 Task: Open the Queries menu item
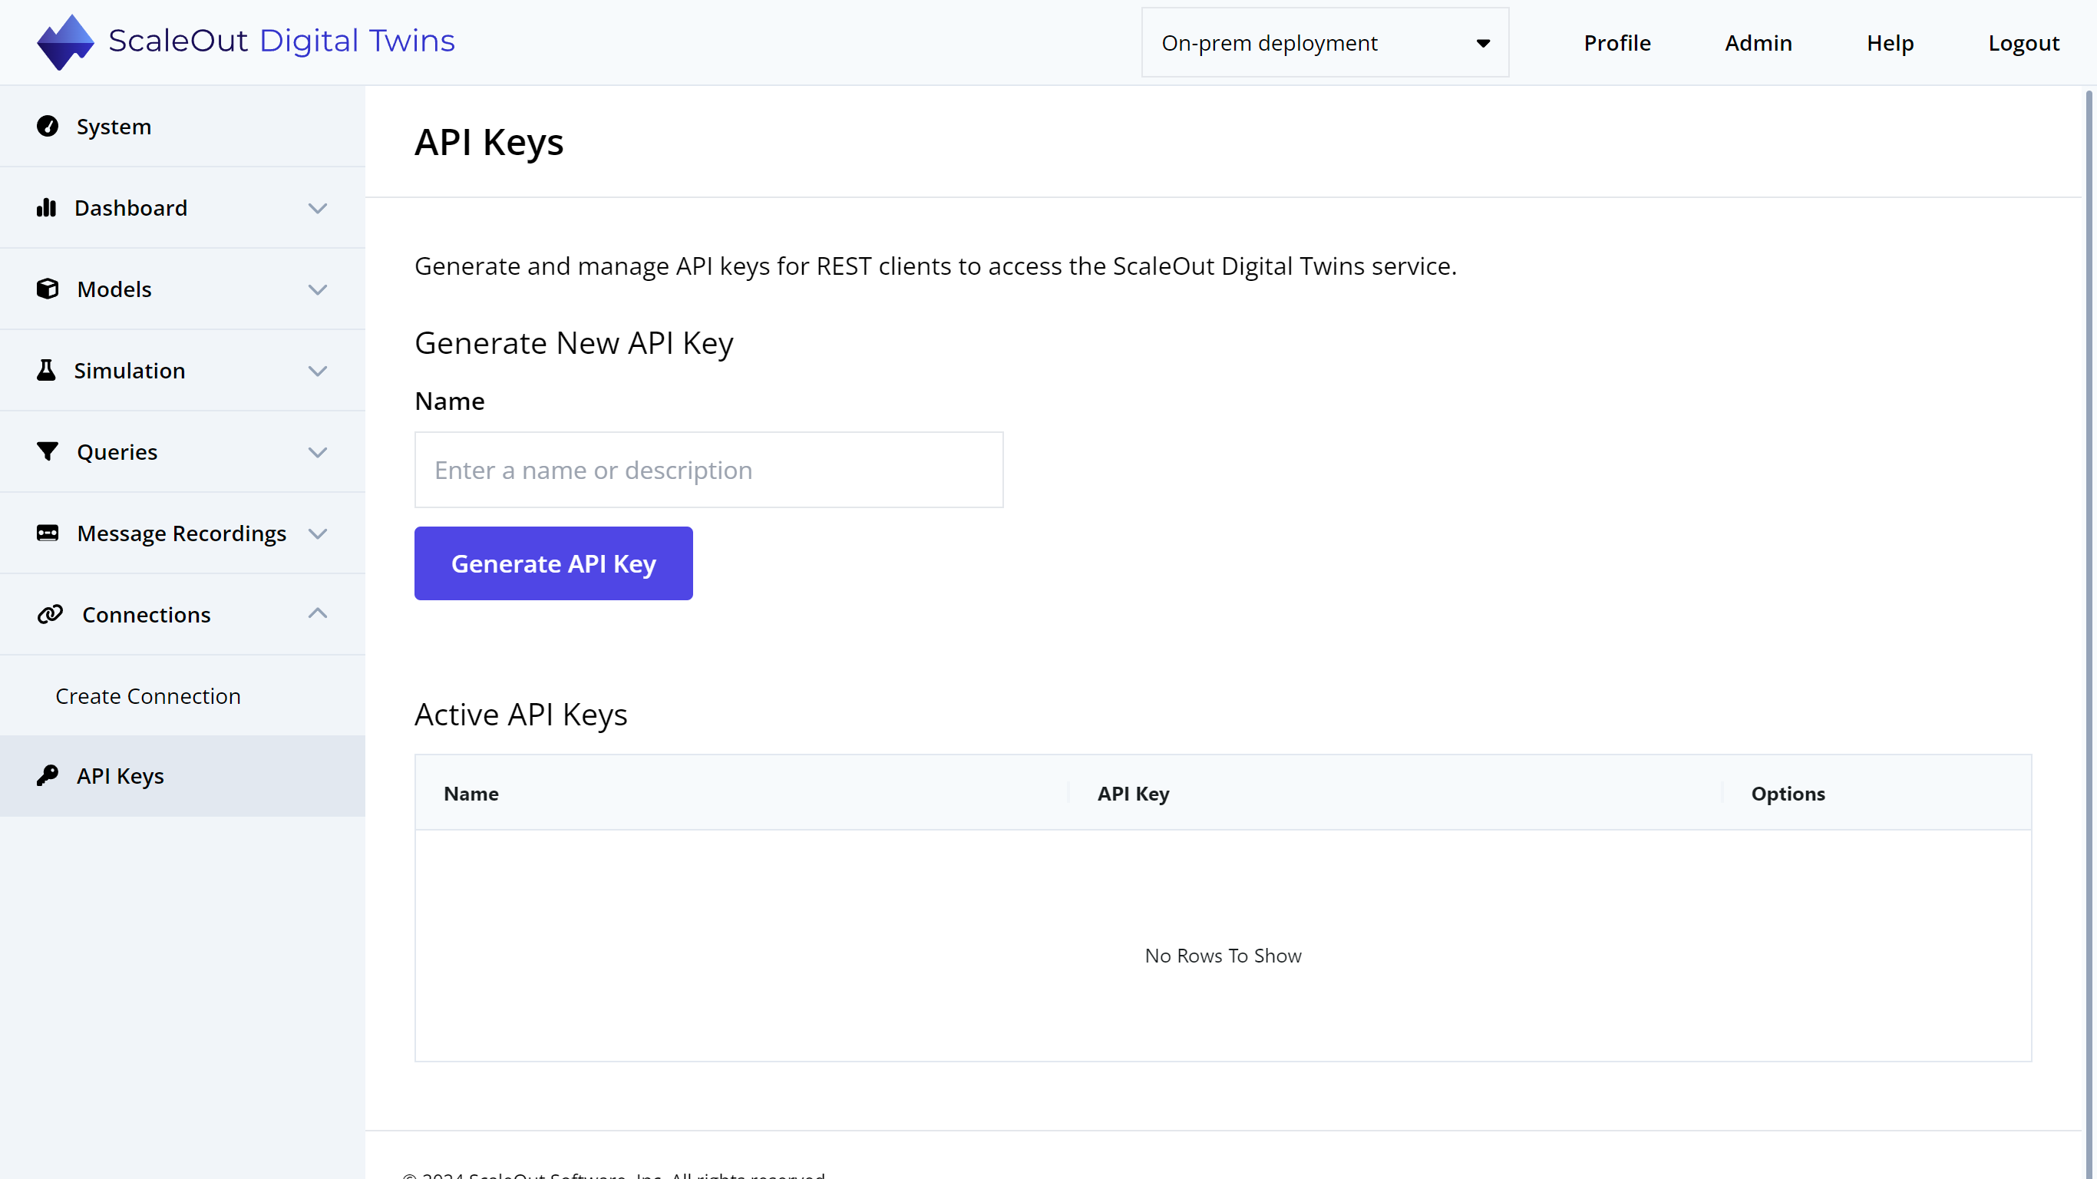click(183, 452)
